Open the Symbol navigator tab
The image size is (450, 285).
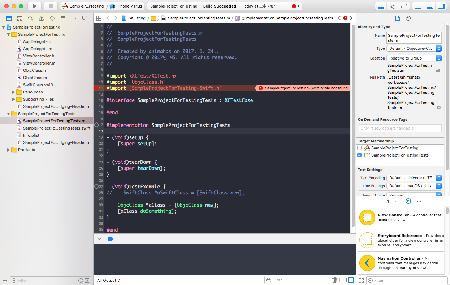pyautogui.click(x=20, y=18)
